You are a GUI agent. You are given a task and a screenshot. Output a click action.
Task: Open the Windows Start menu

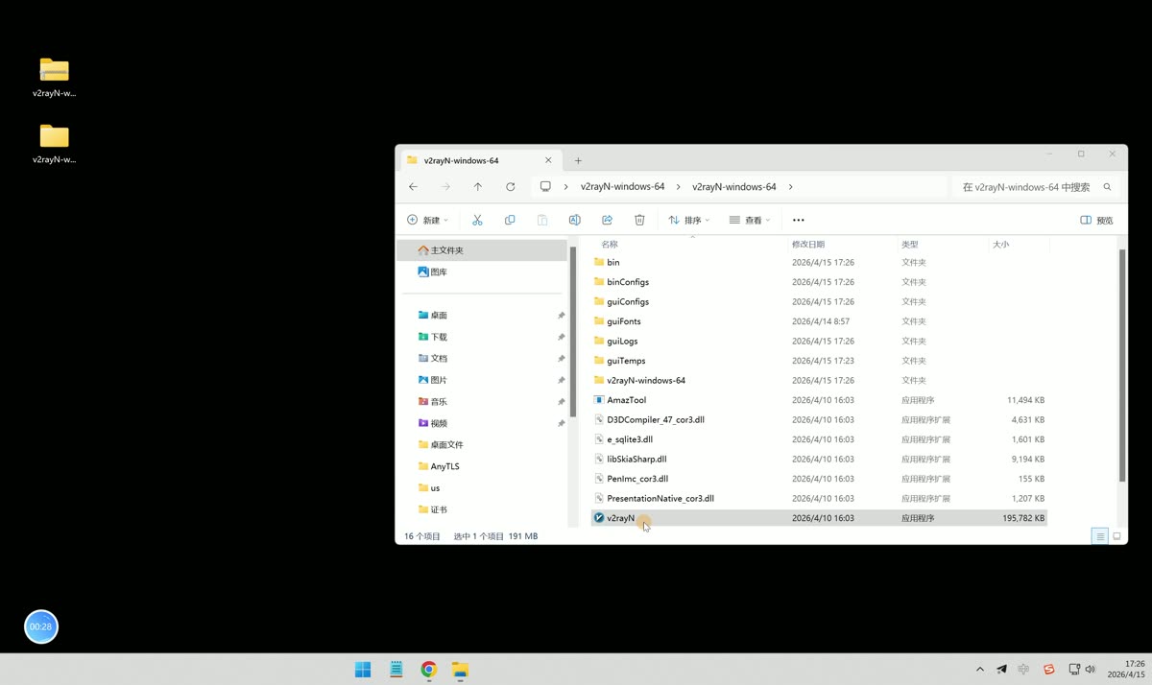[x=363, y=670]
